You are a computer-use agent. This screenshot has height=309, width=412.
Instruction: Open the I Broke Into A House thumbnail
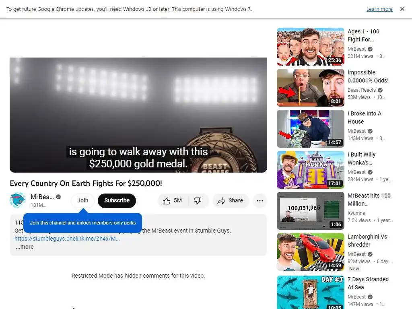point(310,129)
